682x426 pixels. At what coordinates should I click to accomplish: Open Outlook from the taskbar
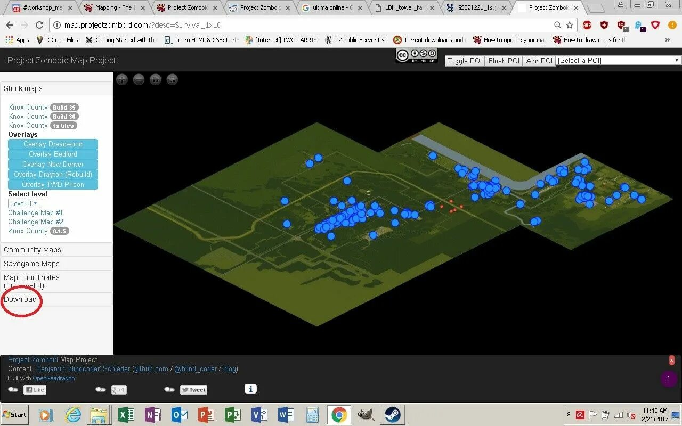coord(180,414)
